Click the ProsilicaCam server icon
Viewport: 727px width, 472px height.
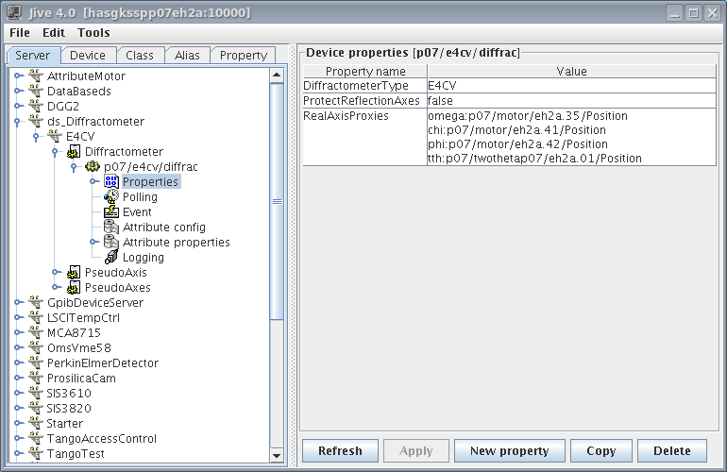(x=36, y=378)
